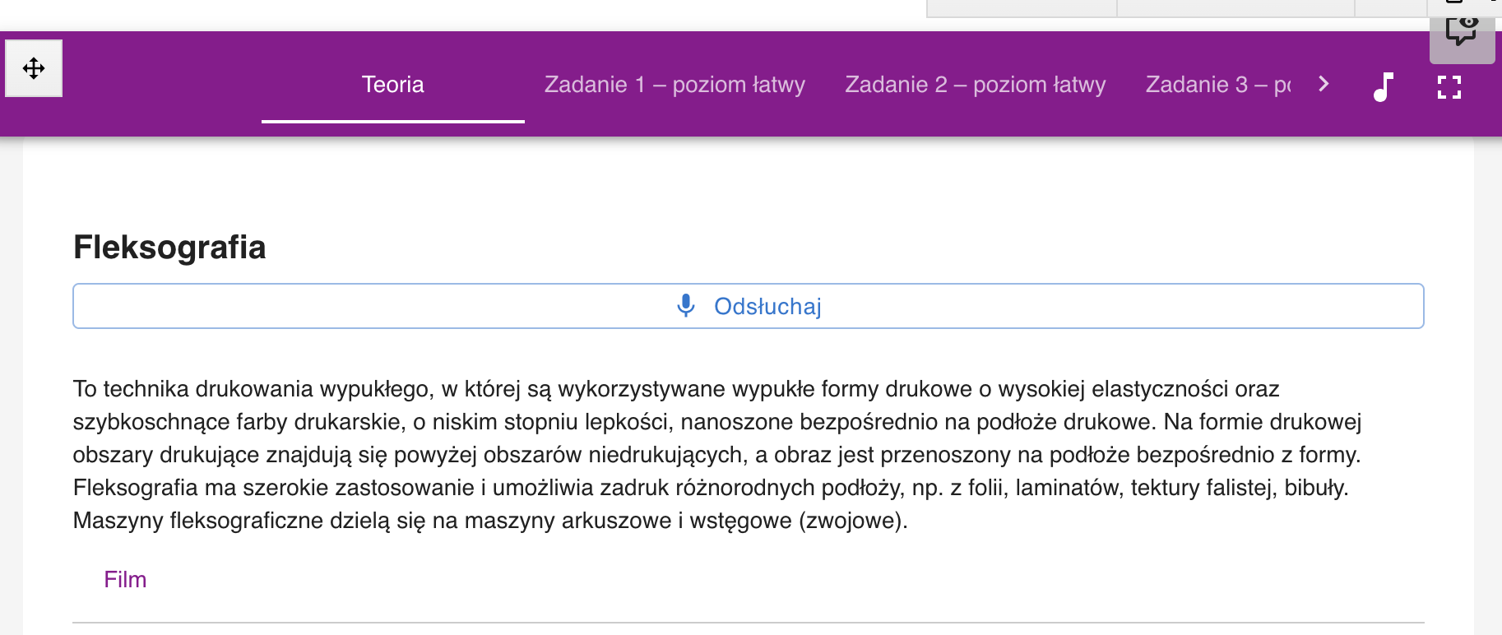Expand the Film section
This screenshot has height=635, width=1502.
pos(125,580)
